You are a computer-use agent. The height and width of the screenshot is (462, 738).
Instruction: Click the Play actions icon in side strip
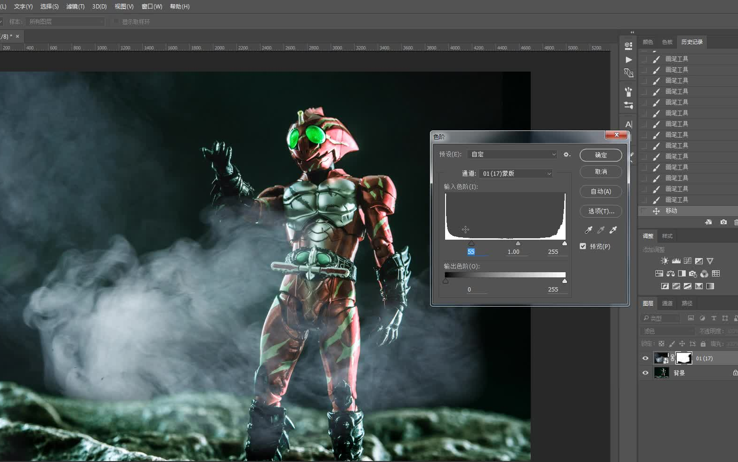(628, 60)
